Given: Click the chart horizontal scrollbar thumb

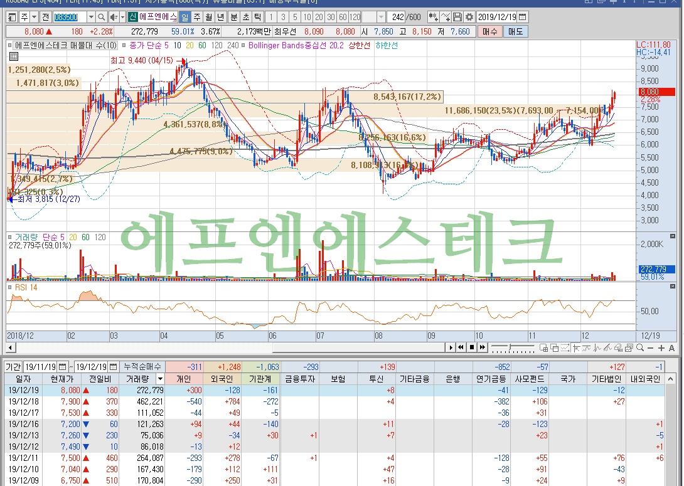Looking at the screenshot, I should 359,347.
